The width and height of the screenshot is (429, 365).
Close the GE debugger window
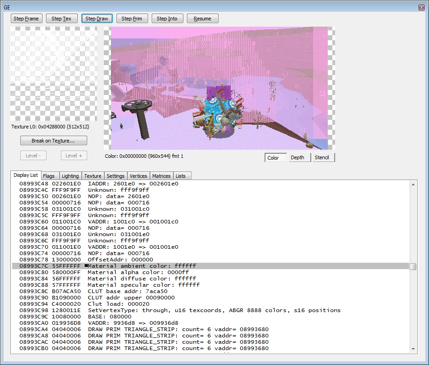coord(421,7)
